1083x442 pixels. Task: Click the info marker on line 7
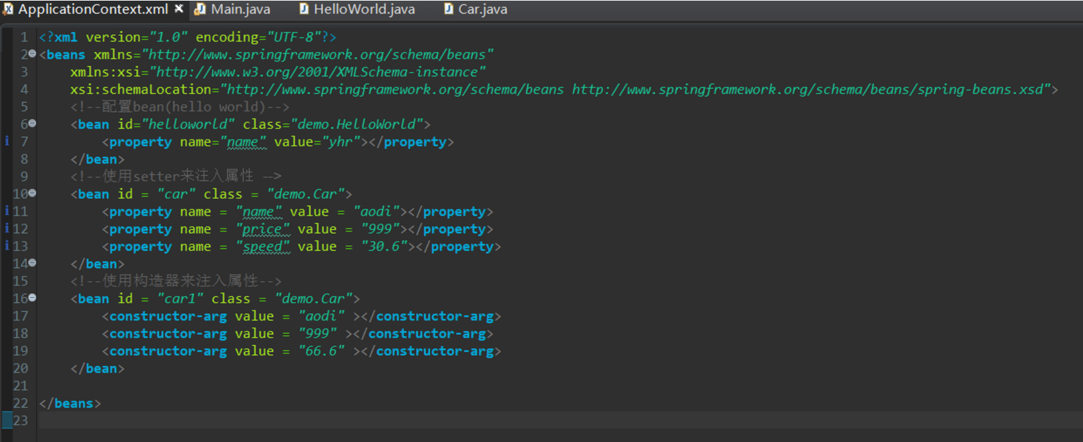pyautogui.click(x=7, y=141)
